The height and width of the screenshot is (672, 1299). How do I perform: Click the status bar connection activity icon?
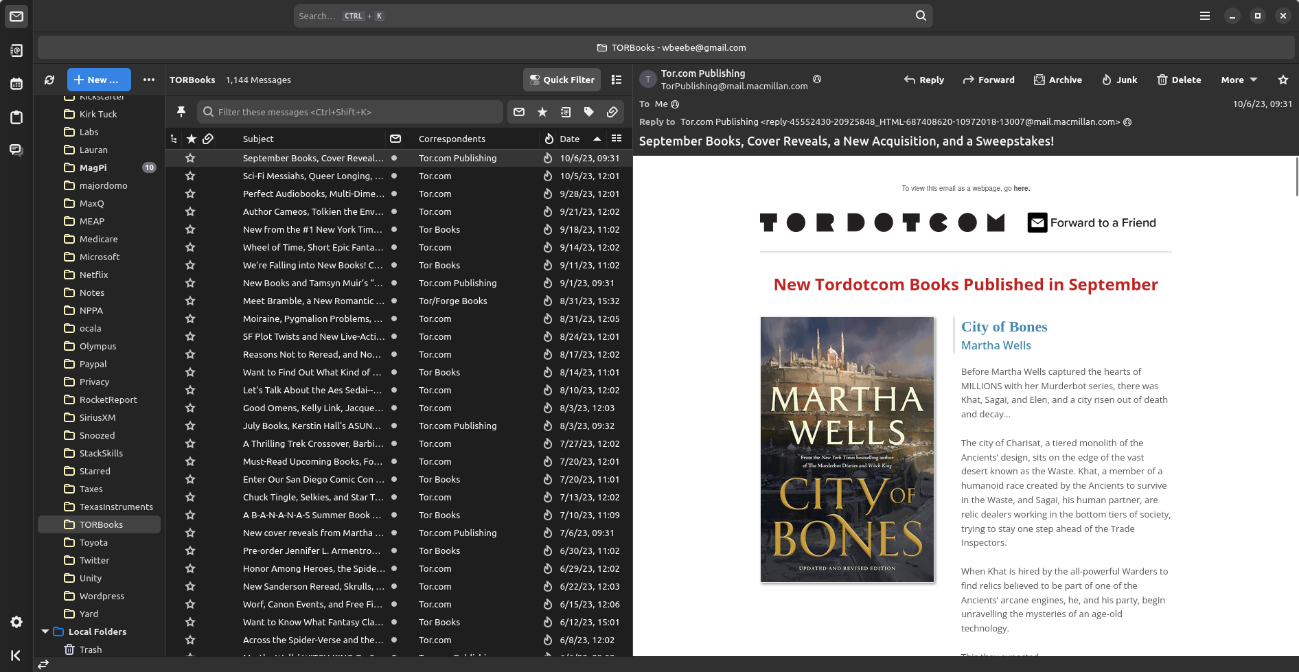tap(43, 664)
